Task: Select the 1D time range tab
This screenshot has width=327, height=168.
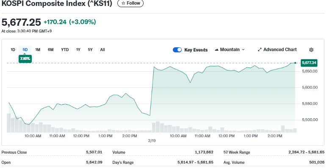Action: pos(13,50)
